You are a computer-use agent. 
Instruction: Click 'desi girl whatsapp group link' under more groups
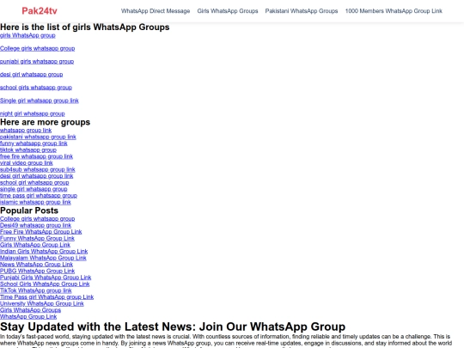coord(36,176)
